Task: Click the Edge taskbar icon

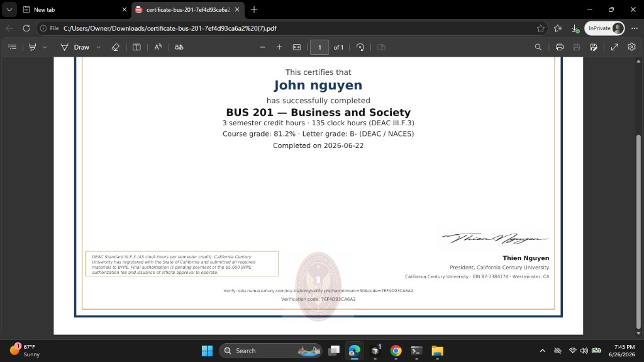Action: 354,351
